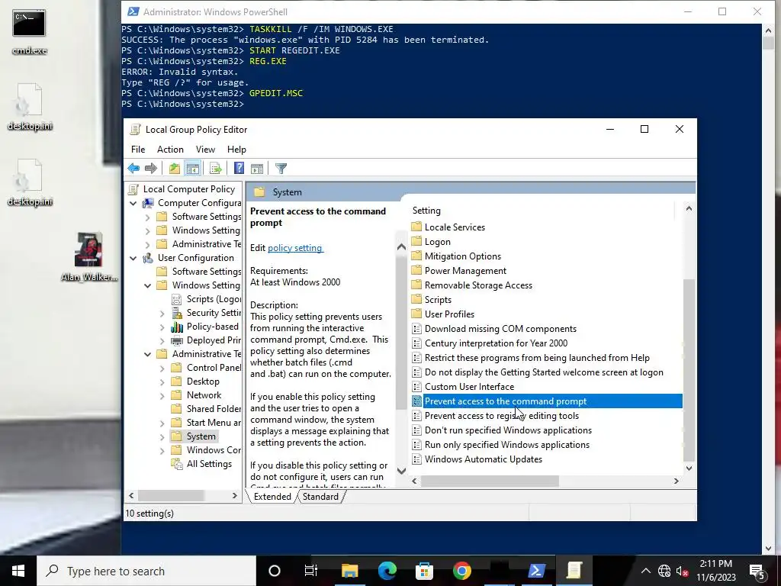Click the tree pane horizontal scrollbar thumb
The width and height of the screenshot is (781, 586).
pyautogui.click(x=172, y=496)
